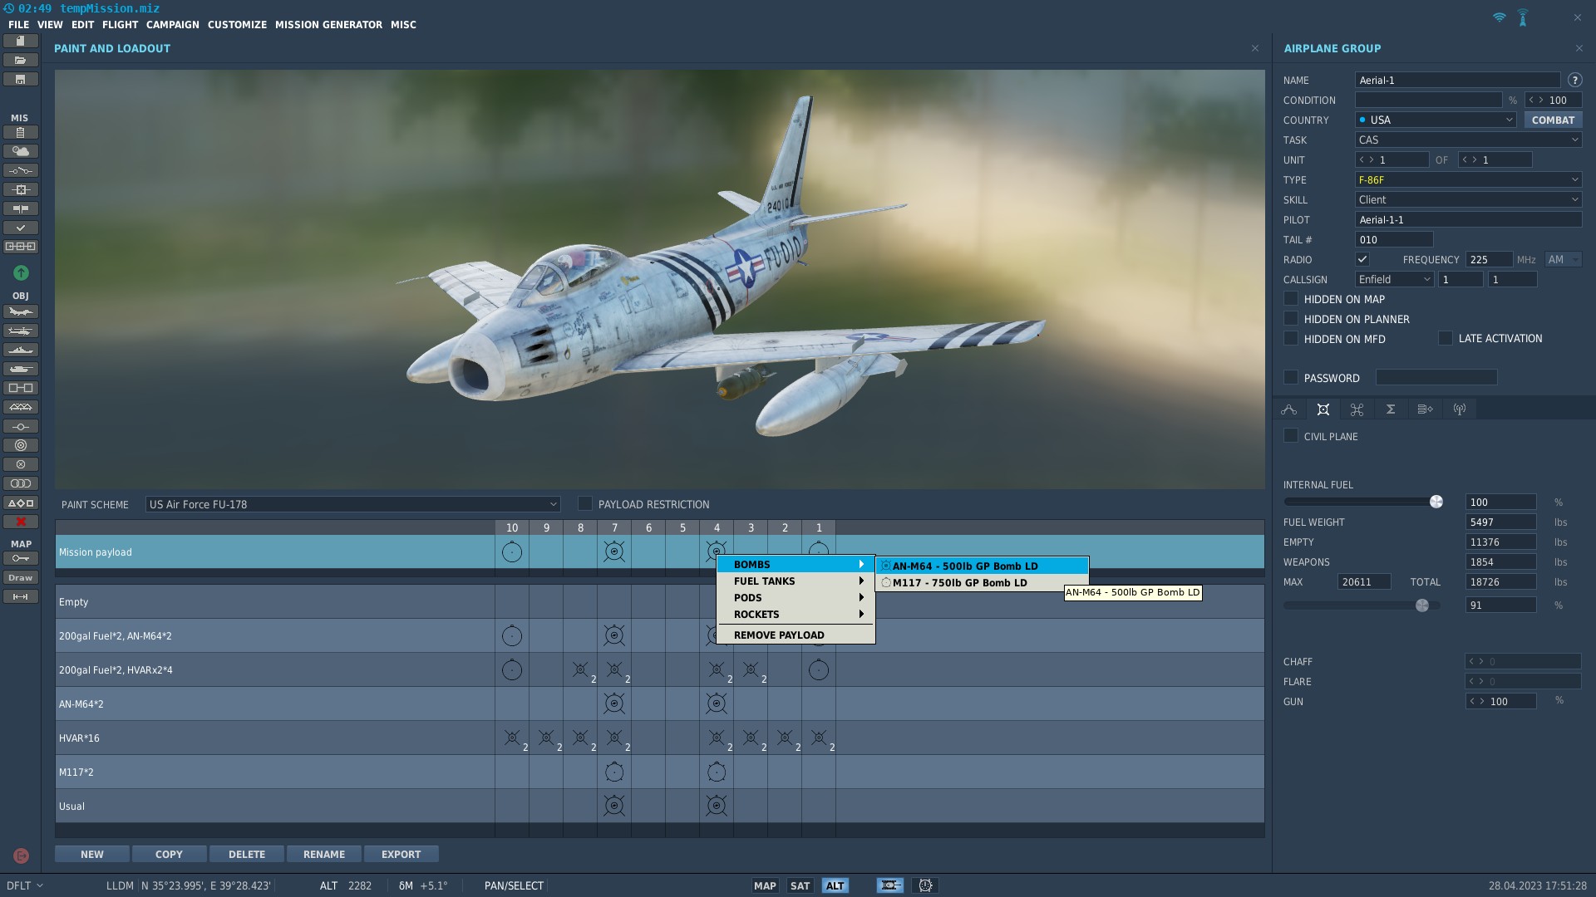The width and height of the screenshot is (1596, 897).
Task: Open the weather and time cloud icon
Action: tap(21, 151)
